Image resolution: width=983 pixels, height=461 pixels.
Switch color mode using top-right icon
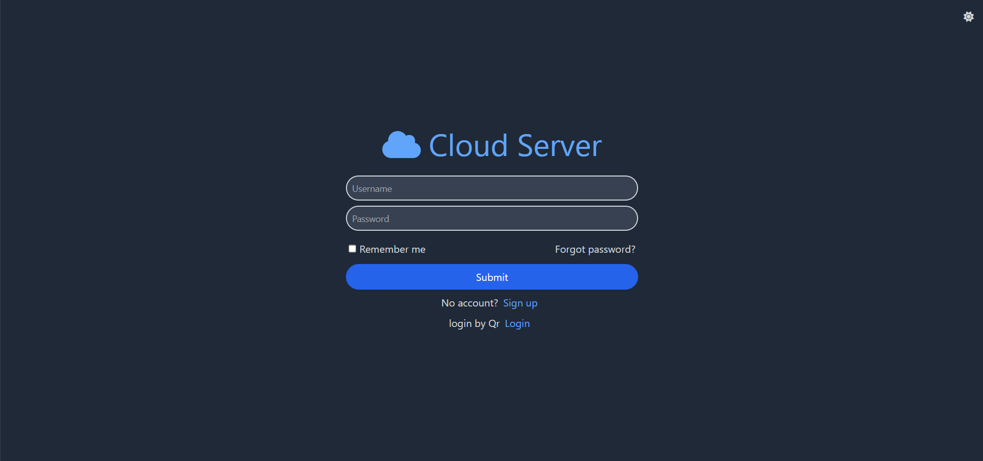coord(968,17)
